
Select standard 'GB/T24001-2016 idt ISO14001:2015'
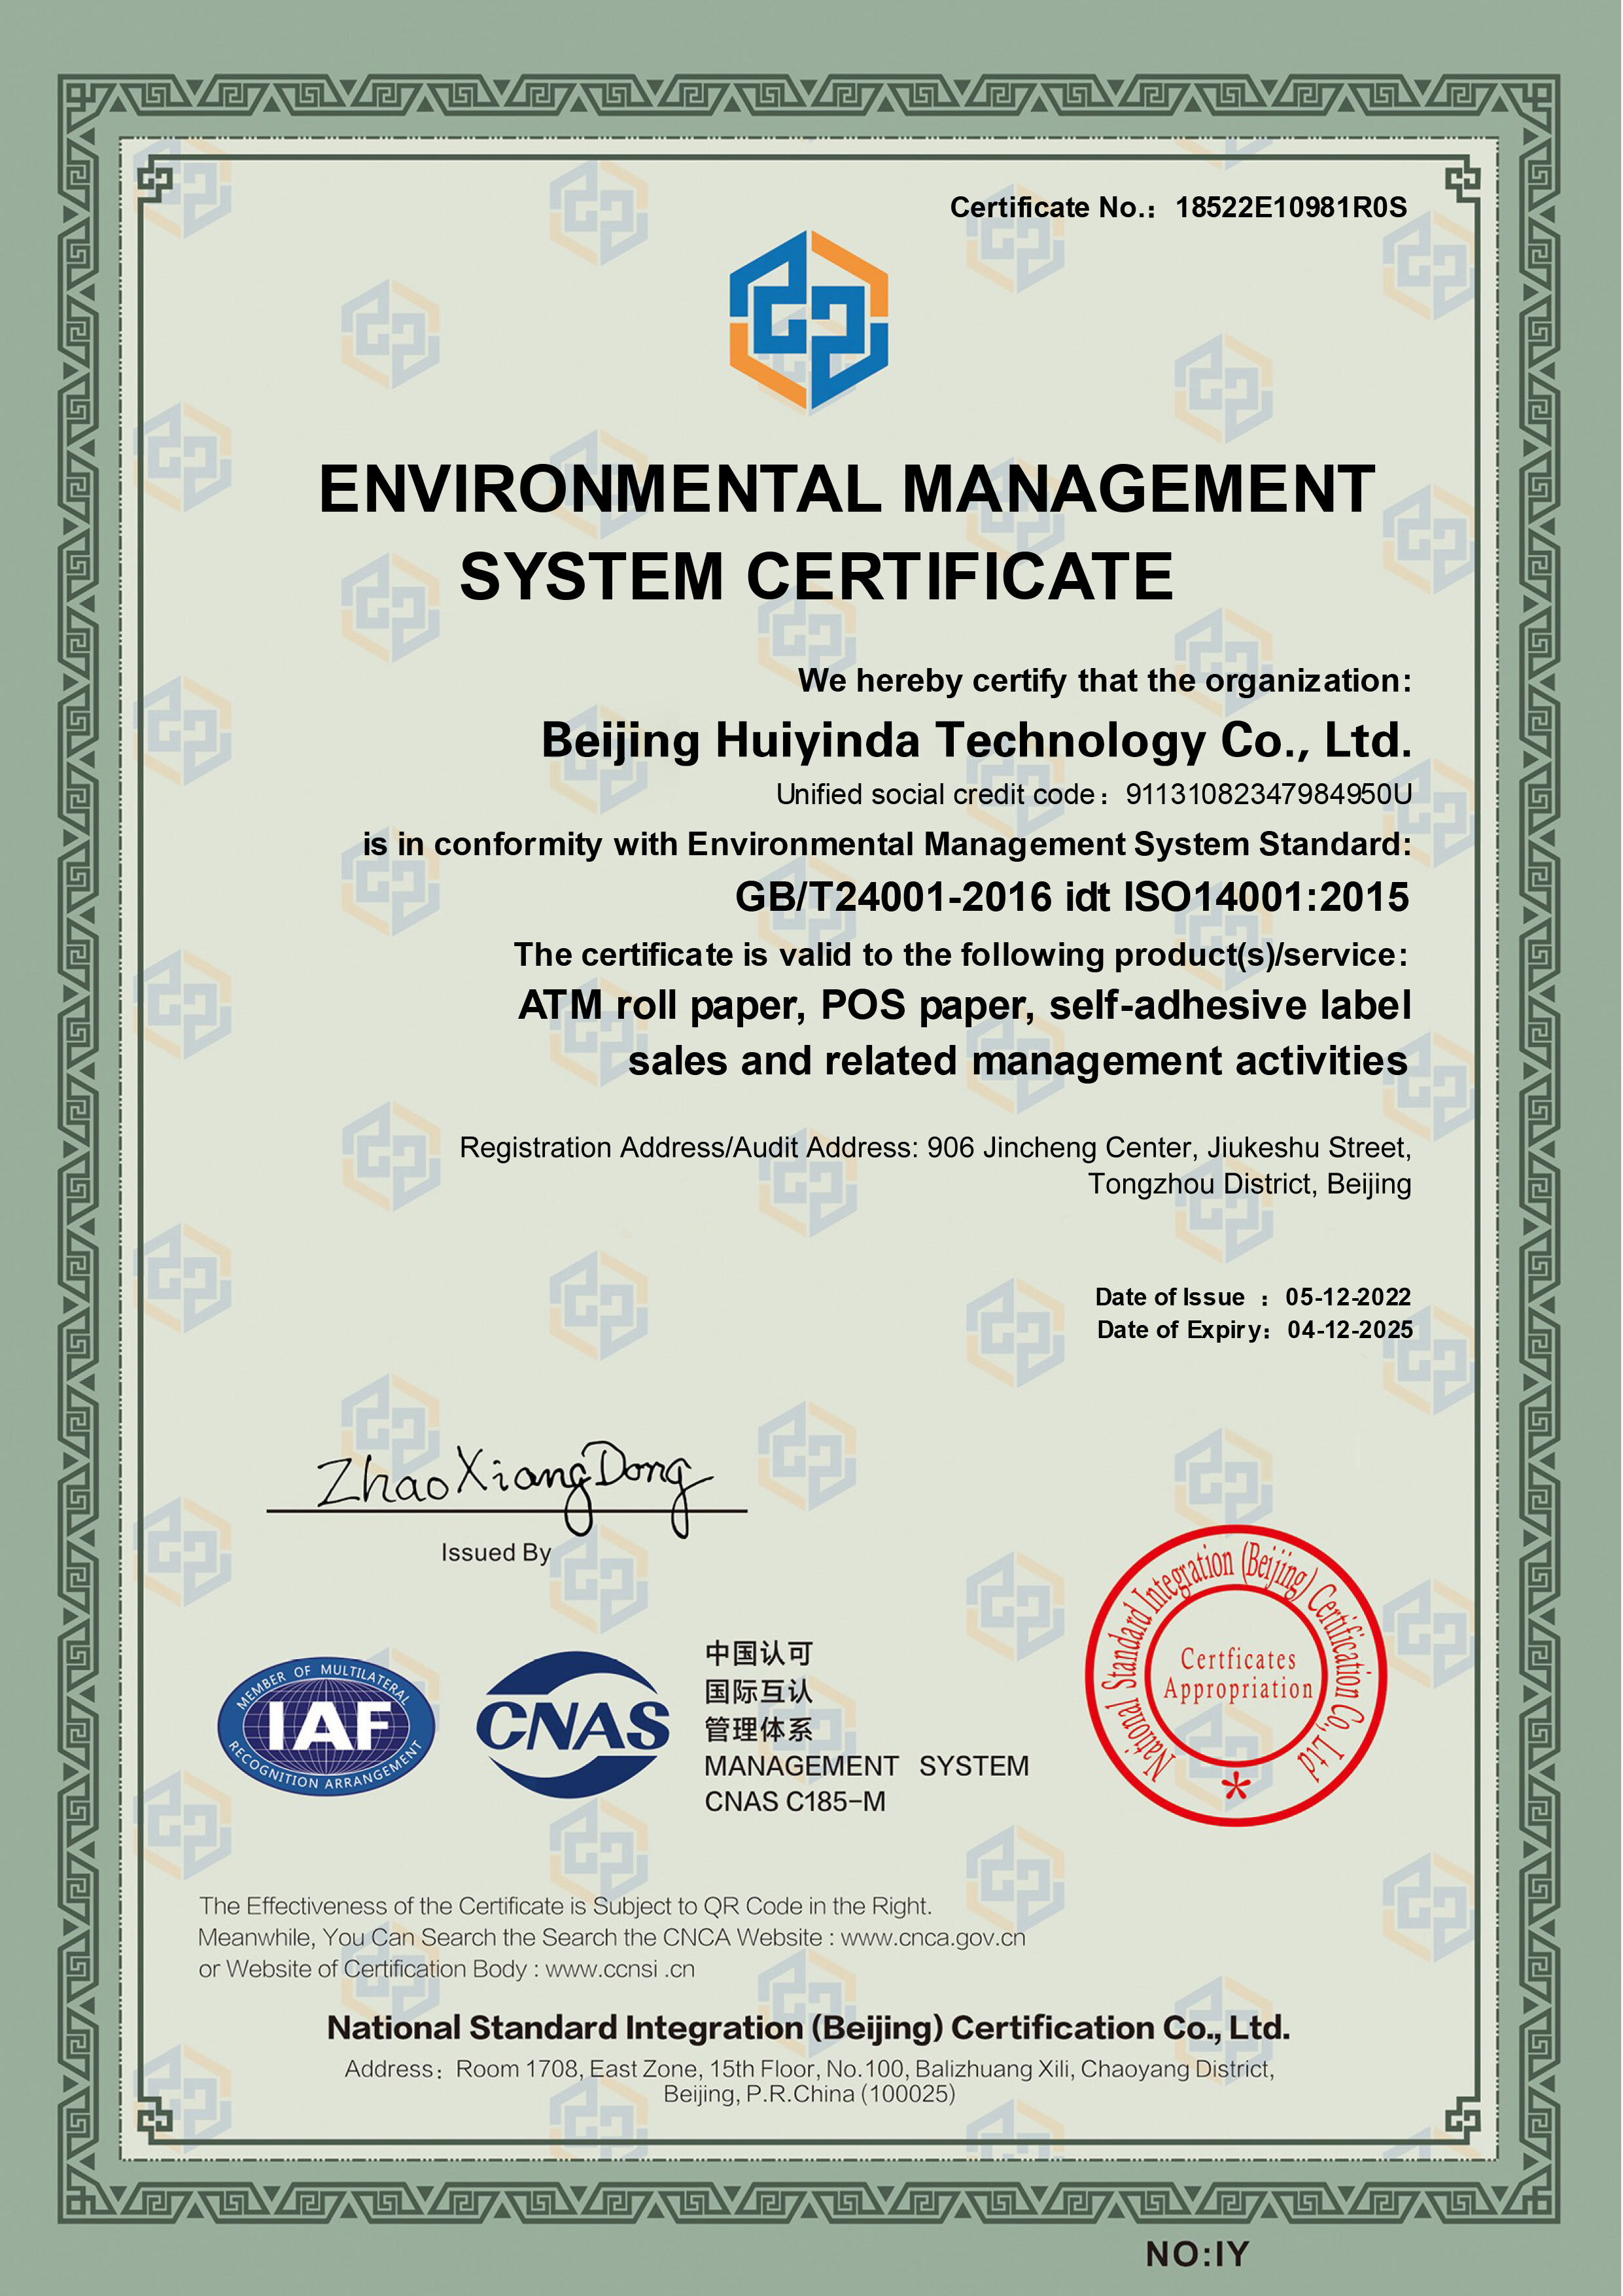pyautogui.click(x=1072, y=897)
